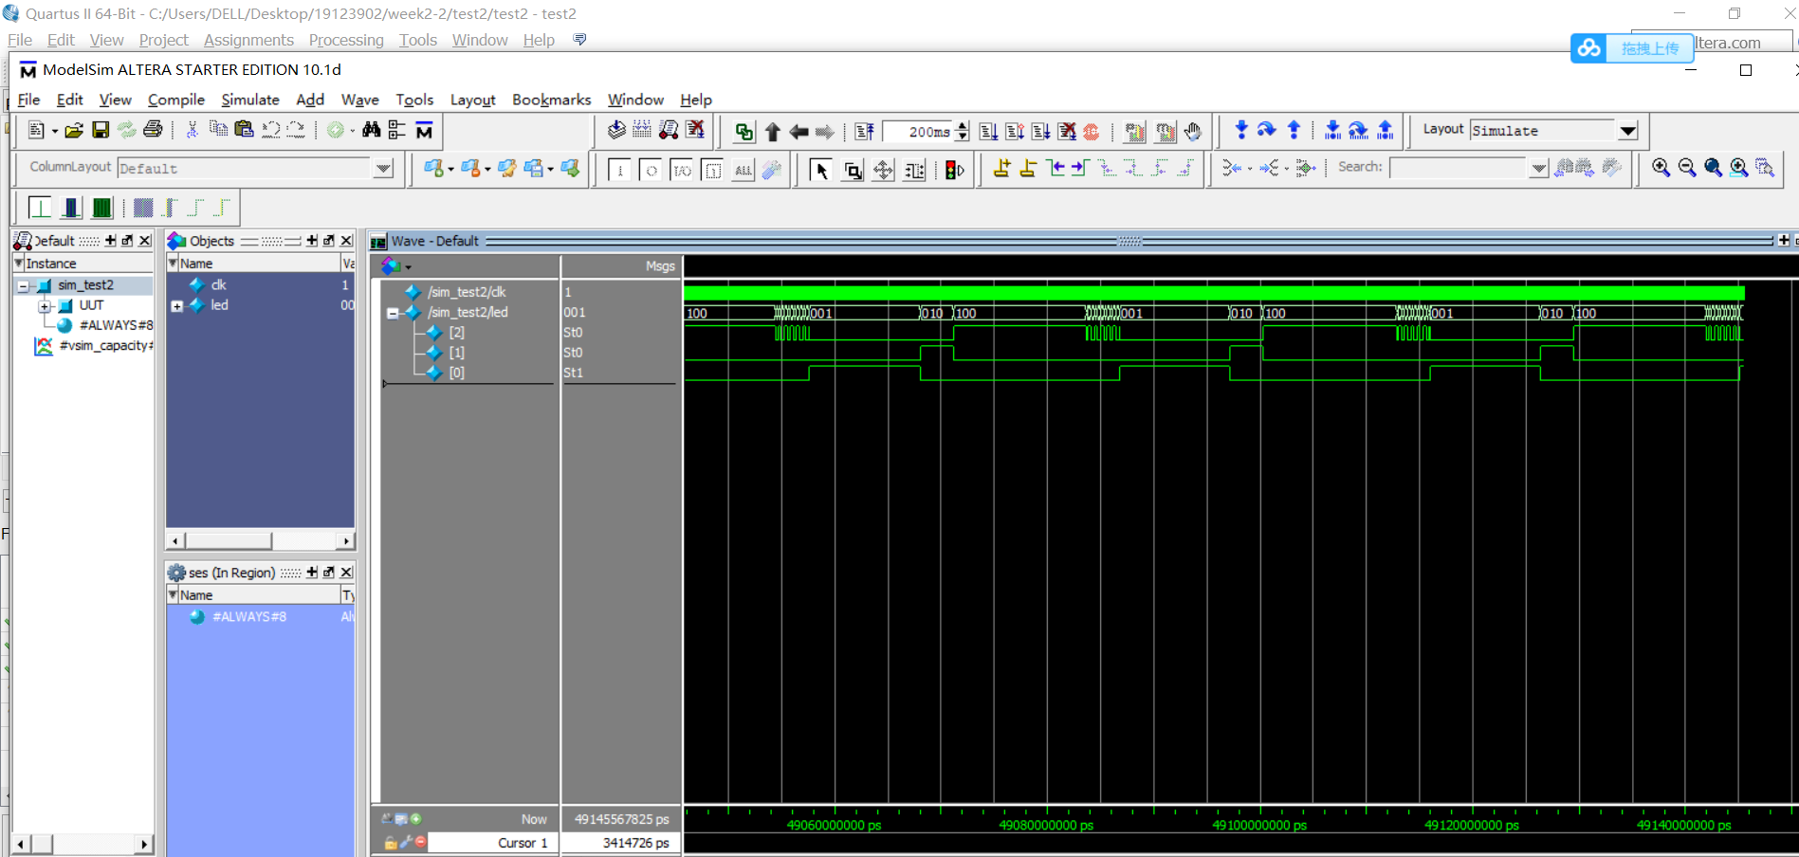Screen dimensions: 1799x857
Task: Toggle the ALL filter button
Action: pyautogui.click(x=743, y=171)
